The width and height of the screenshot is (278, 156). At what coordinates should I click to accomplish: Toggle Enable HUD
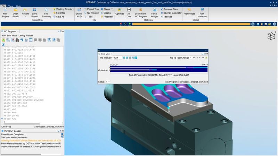point(79,13)
